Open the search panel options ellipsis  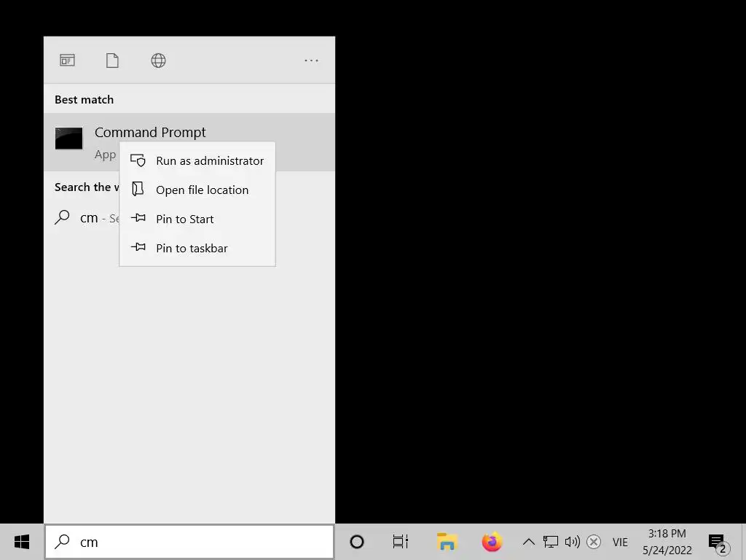[311, 61]
